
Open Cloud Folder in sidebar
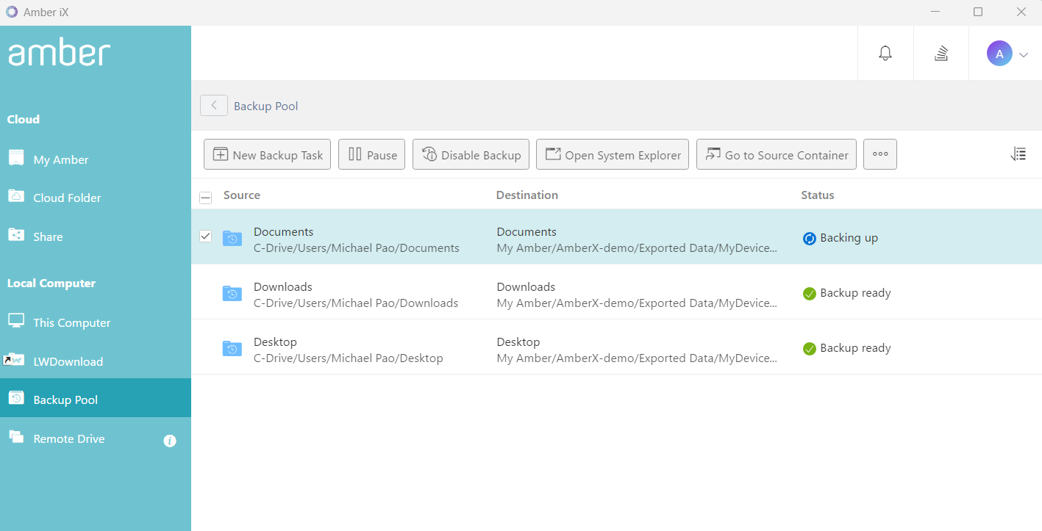(96, 198)
